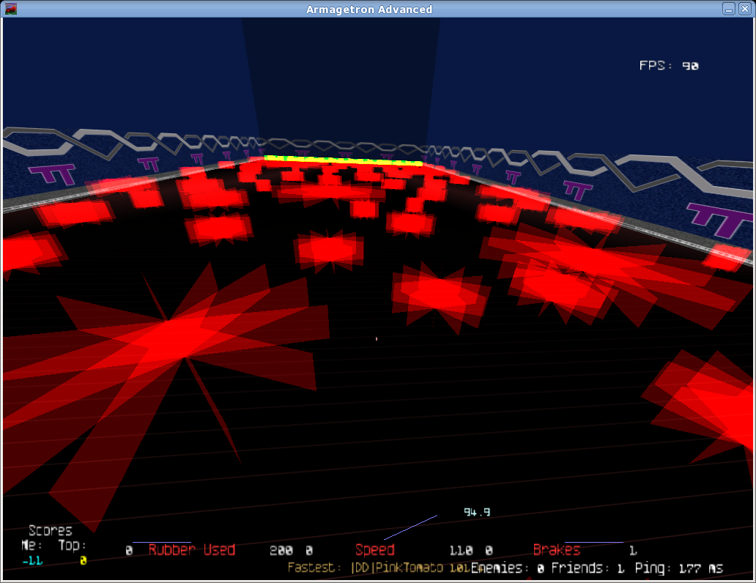Click the Ping: 177 ms readout

coord(679,568)
